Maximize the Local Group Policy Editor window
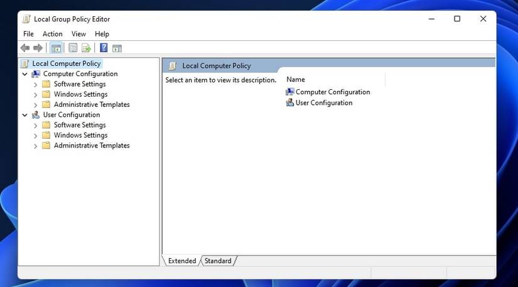 pos(457,19)
